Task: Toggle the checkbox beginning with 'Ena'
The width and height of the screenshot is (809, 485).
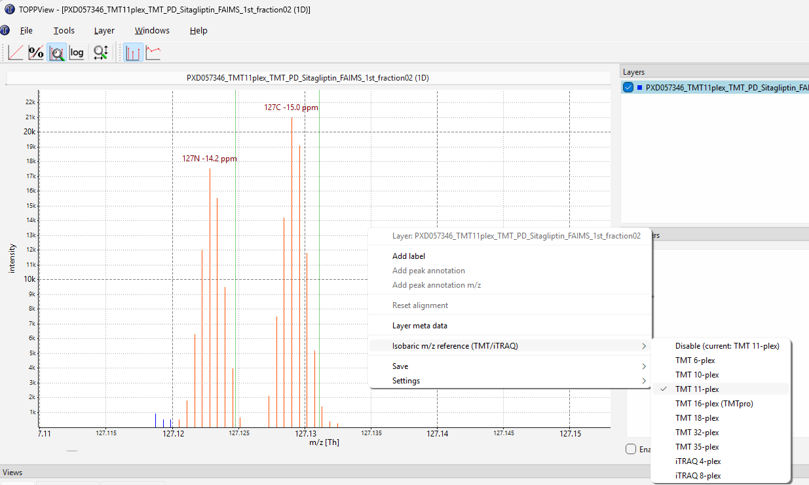Action: (631, 449)
